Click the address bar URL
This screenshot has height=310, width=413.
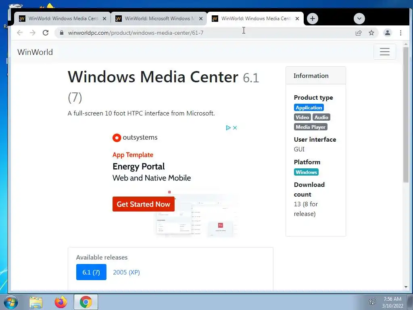[136, 33]
